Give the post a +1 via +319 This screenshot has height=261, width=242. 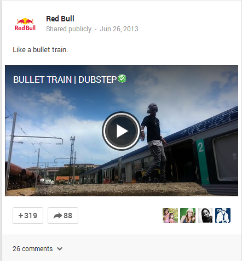[28, 215]
